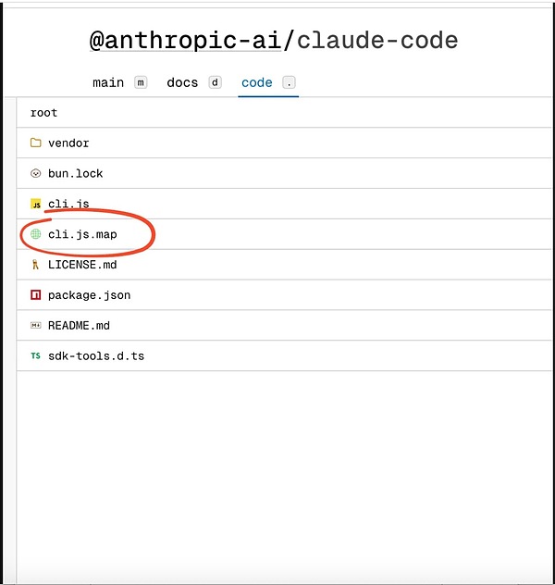
Task: Switch to the main tab
Action: pos(108,82)
